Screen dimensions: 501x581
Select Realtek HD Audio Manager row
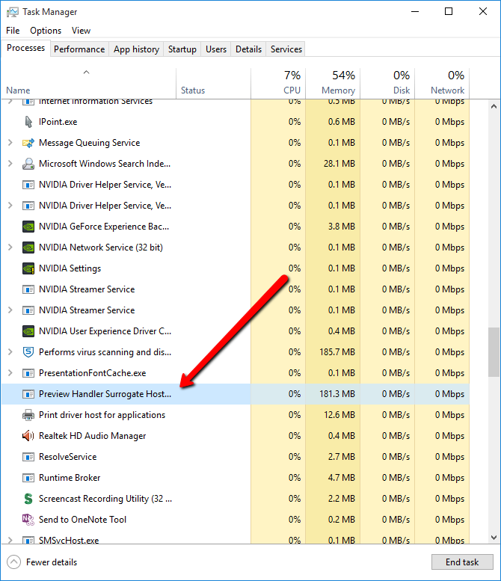236,436
